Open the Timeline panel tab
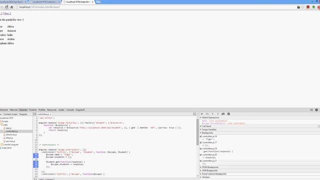The height and width of the screenshot is (180, 320). 32,110
